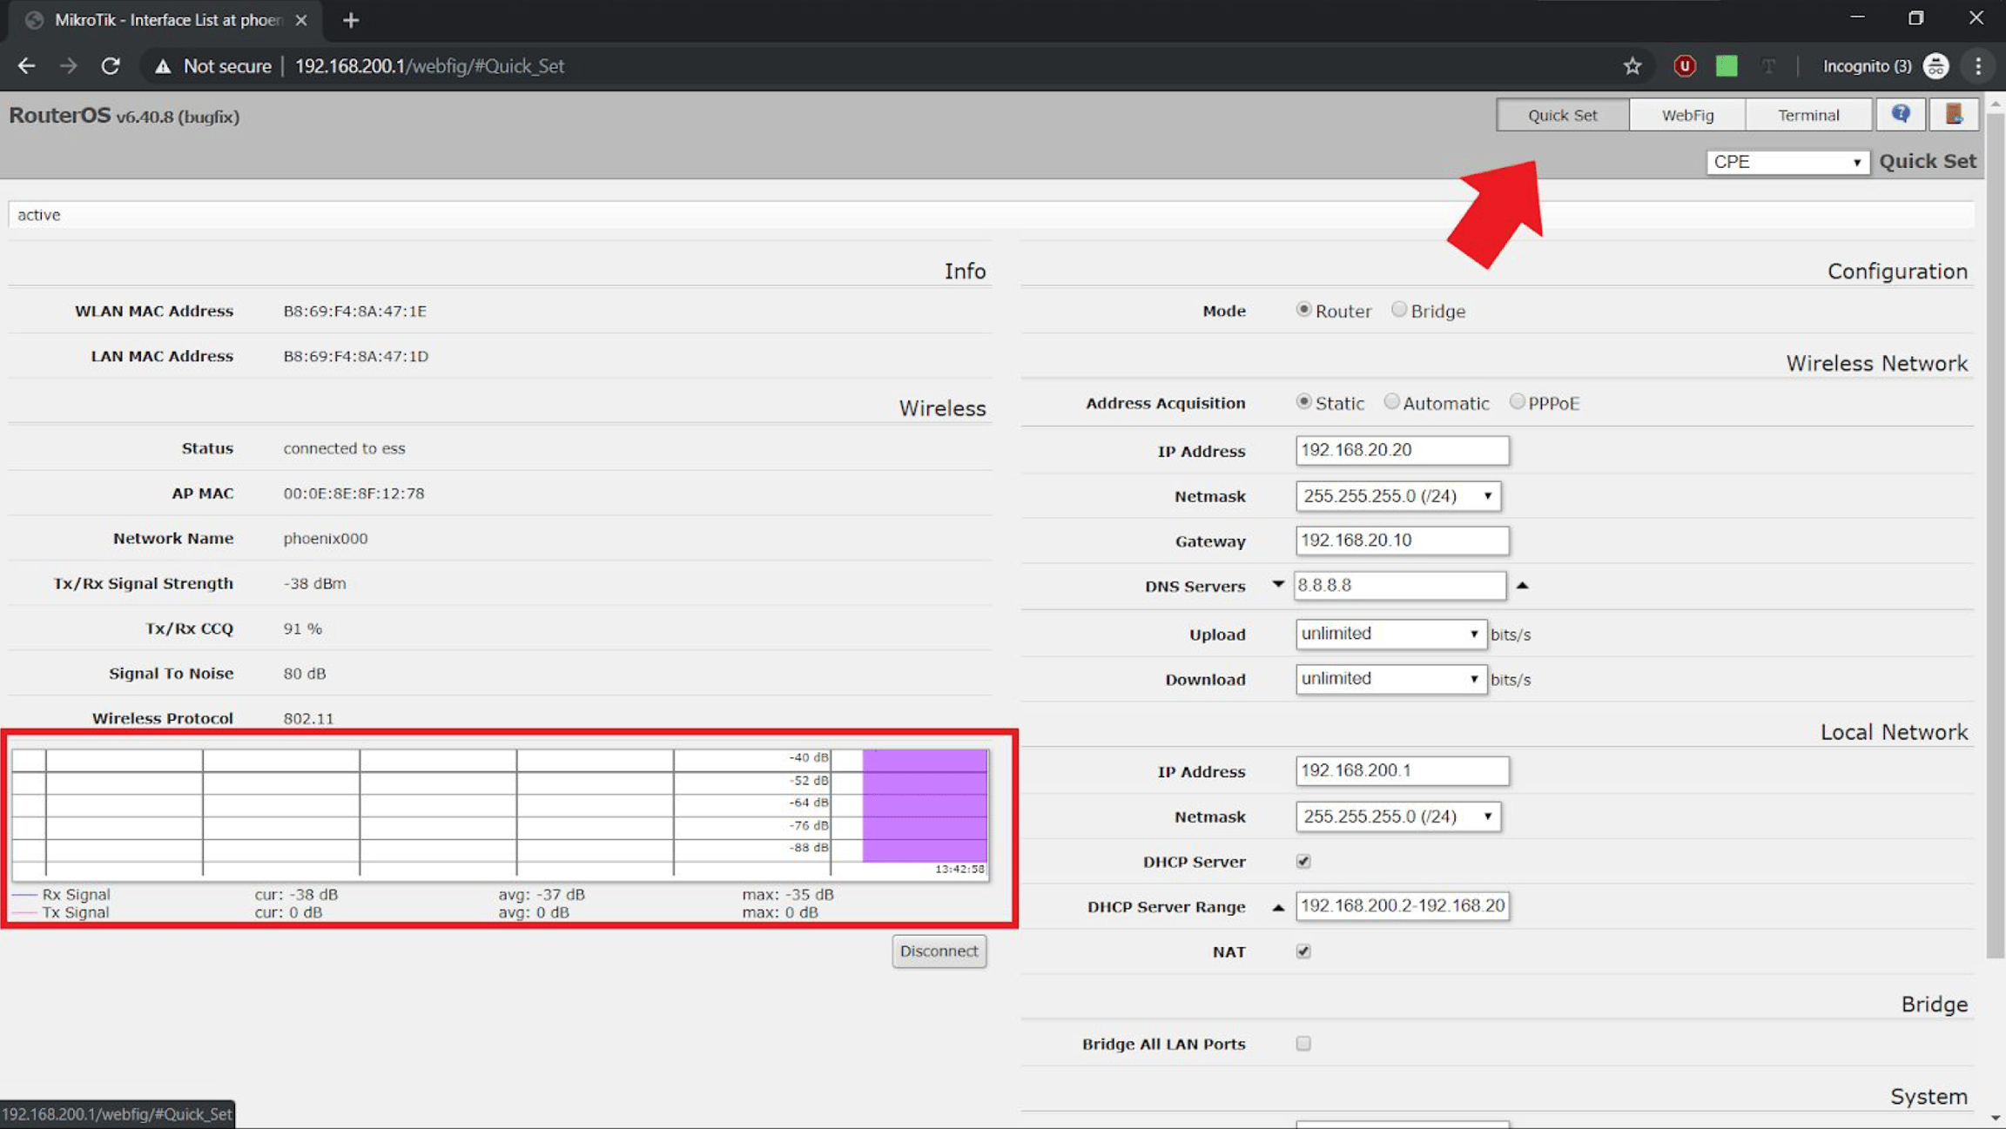Click Tx Signal legend label

pos(76,912)
